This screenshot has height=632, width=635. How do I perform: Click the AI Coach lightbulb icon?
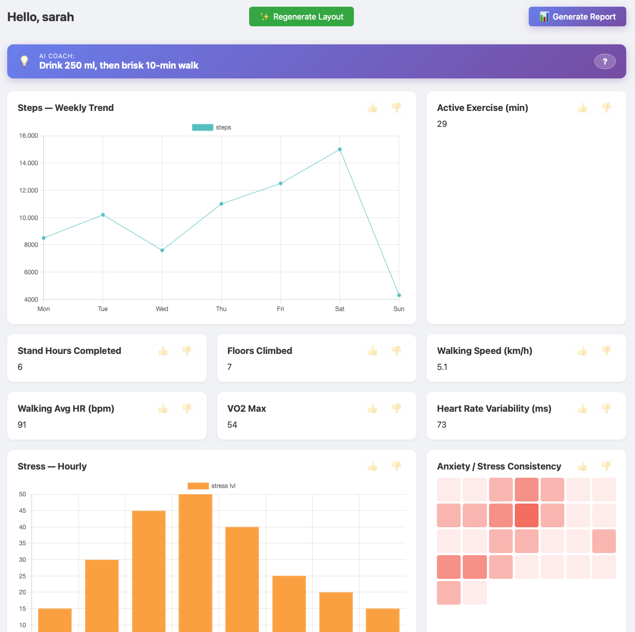pos(24,61)
